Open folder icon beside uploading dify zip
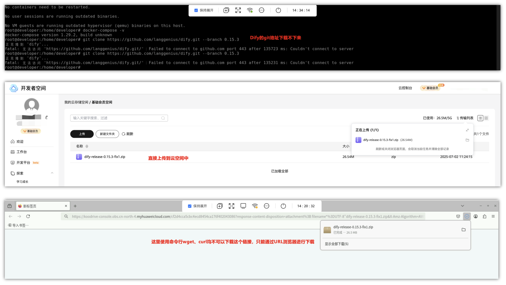Screen dimensions: 506x285 tap(467, 140)
